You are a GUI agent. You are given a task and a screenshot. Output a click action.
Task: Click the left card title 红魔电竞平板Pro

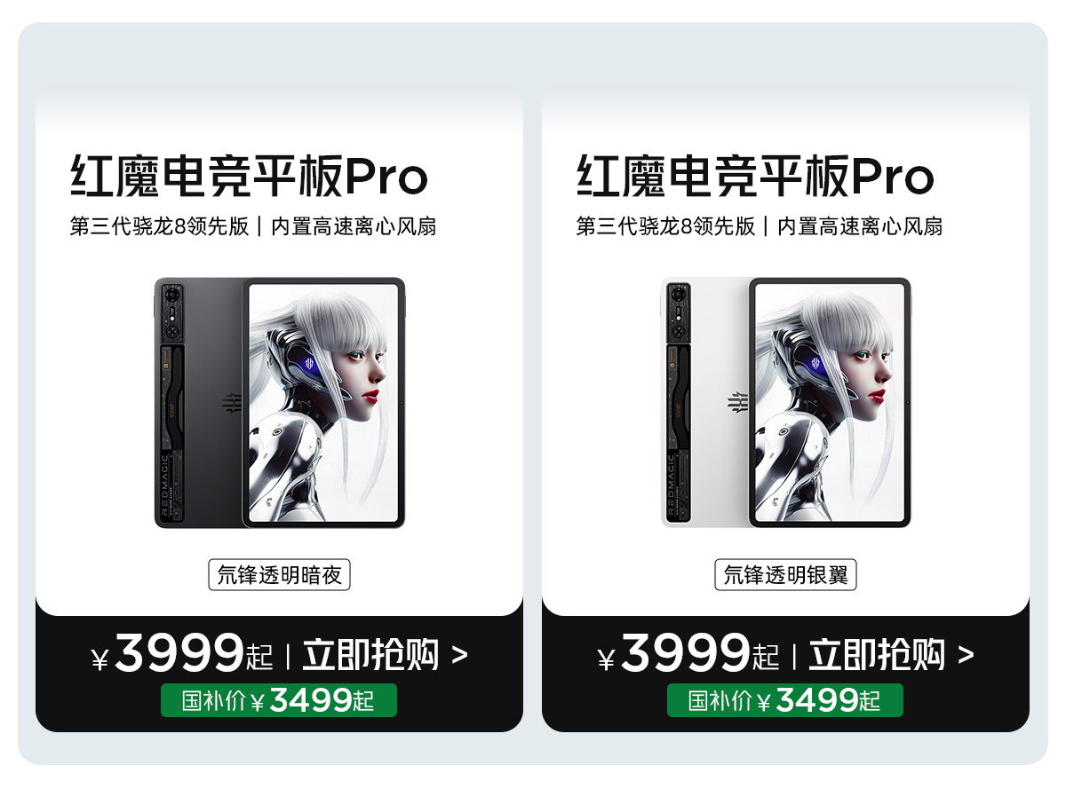[x=249, y=176]
